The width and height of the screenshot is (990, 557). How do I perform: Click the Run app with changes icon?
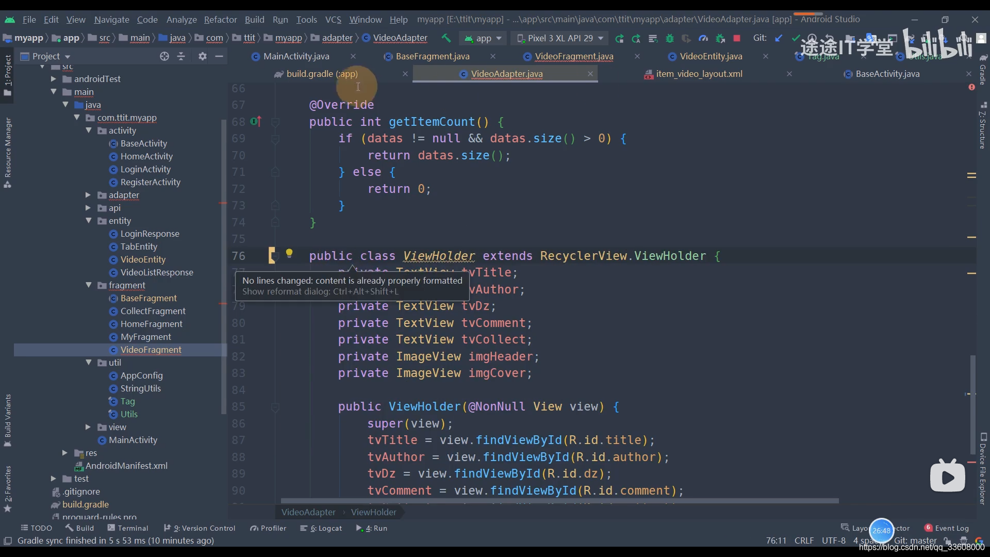coord(619,38)
